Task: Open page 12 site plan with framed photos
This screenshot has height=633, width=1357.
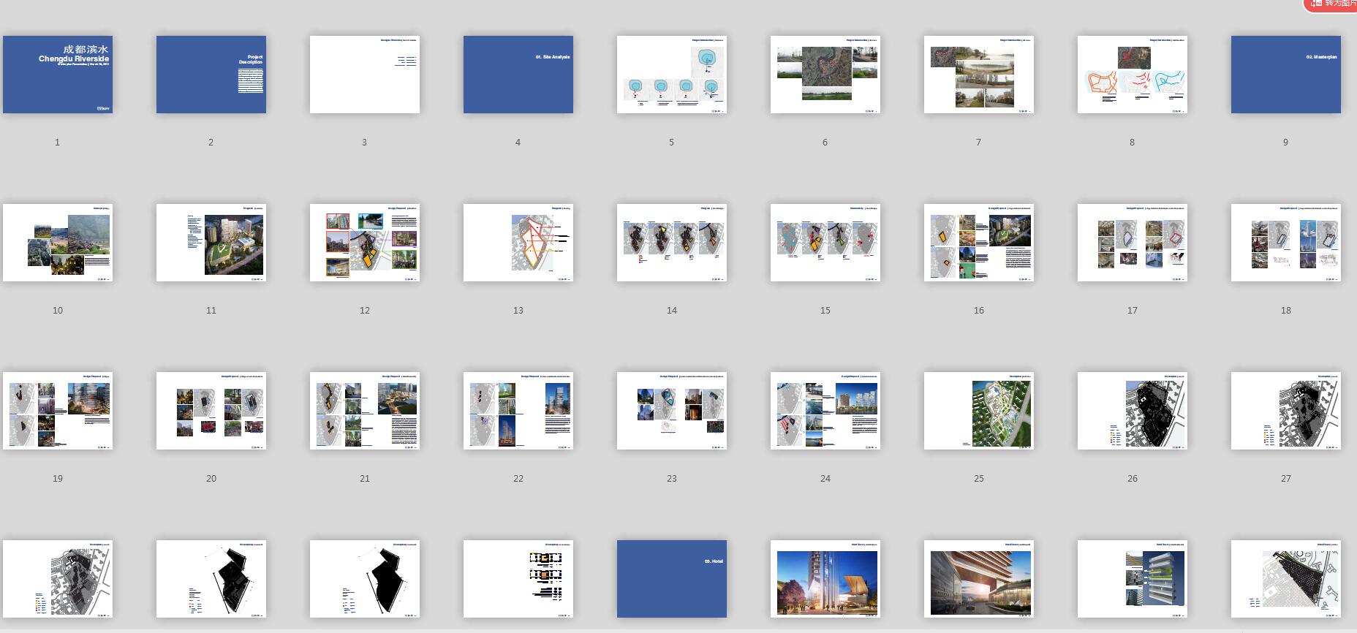Action: (365, 243)
